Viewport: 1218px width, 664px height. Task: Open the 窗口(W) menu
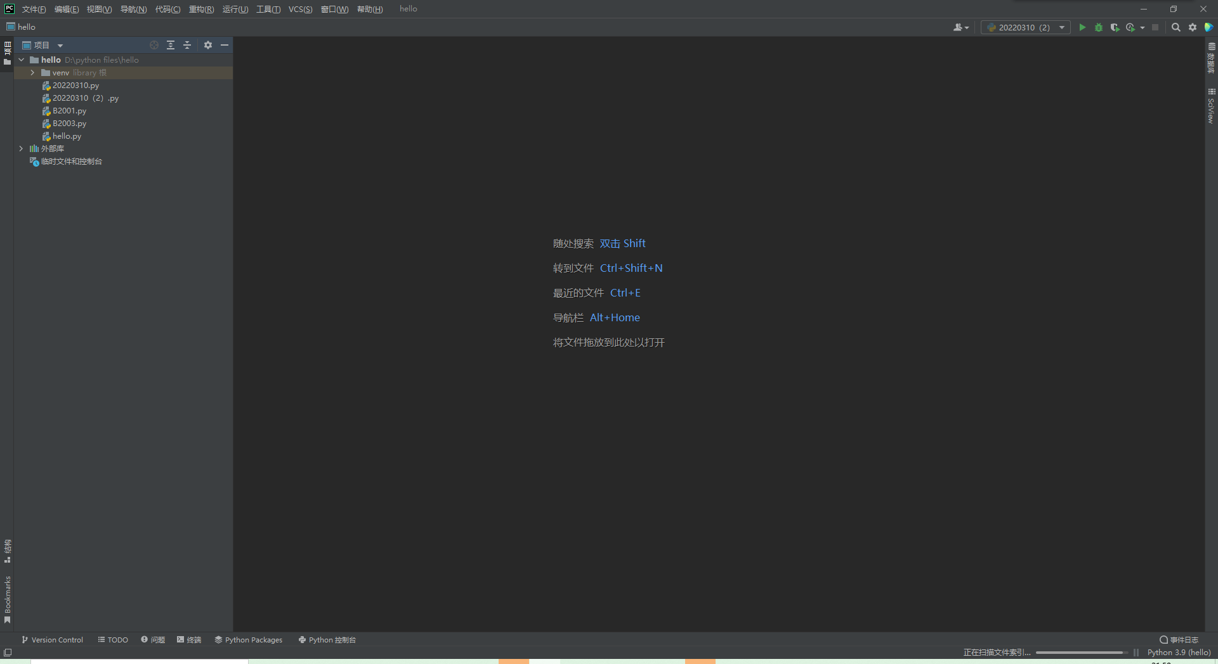(x=334, y=9)
